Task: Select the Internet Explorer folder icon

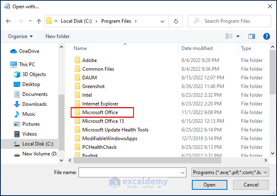Action: point(77,104)
